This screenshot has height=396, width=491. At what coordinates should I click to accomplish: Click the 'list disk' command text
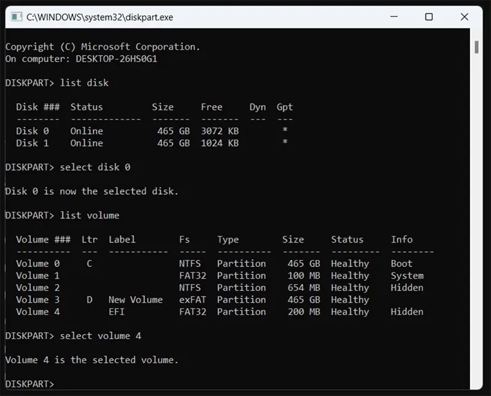pos(84,82)
